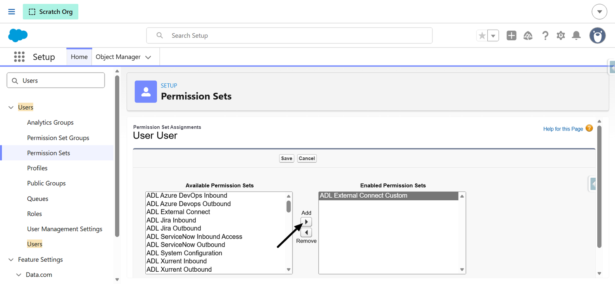615x284 pixels.
Task: Open the favorites list dropdown arrow
Action: pyautogui.click(x=493, y=36)
